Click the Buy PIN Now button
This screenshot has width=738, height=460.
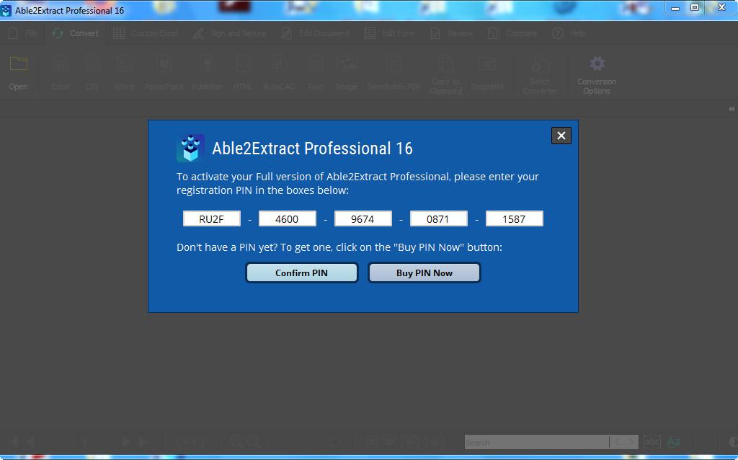[x=424, y=273]
